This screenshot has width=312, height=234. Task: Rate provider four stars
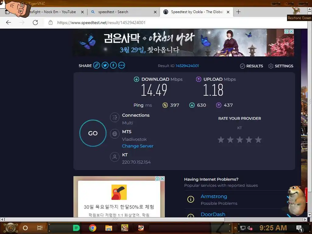[249, 140]
